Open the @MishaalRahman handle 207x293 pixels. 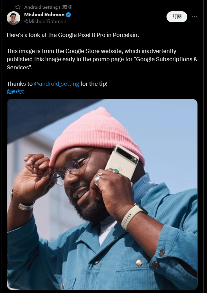tap(45, 21)
